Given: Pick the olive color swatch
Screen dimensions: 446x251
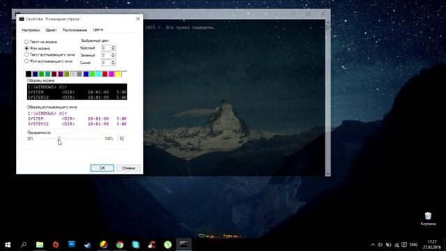Looking at the screenshot, I should 67,74.
